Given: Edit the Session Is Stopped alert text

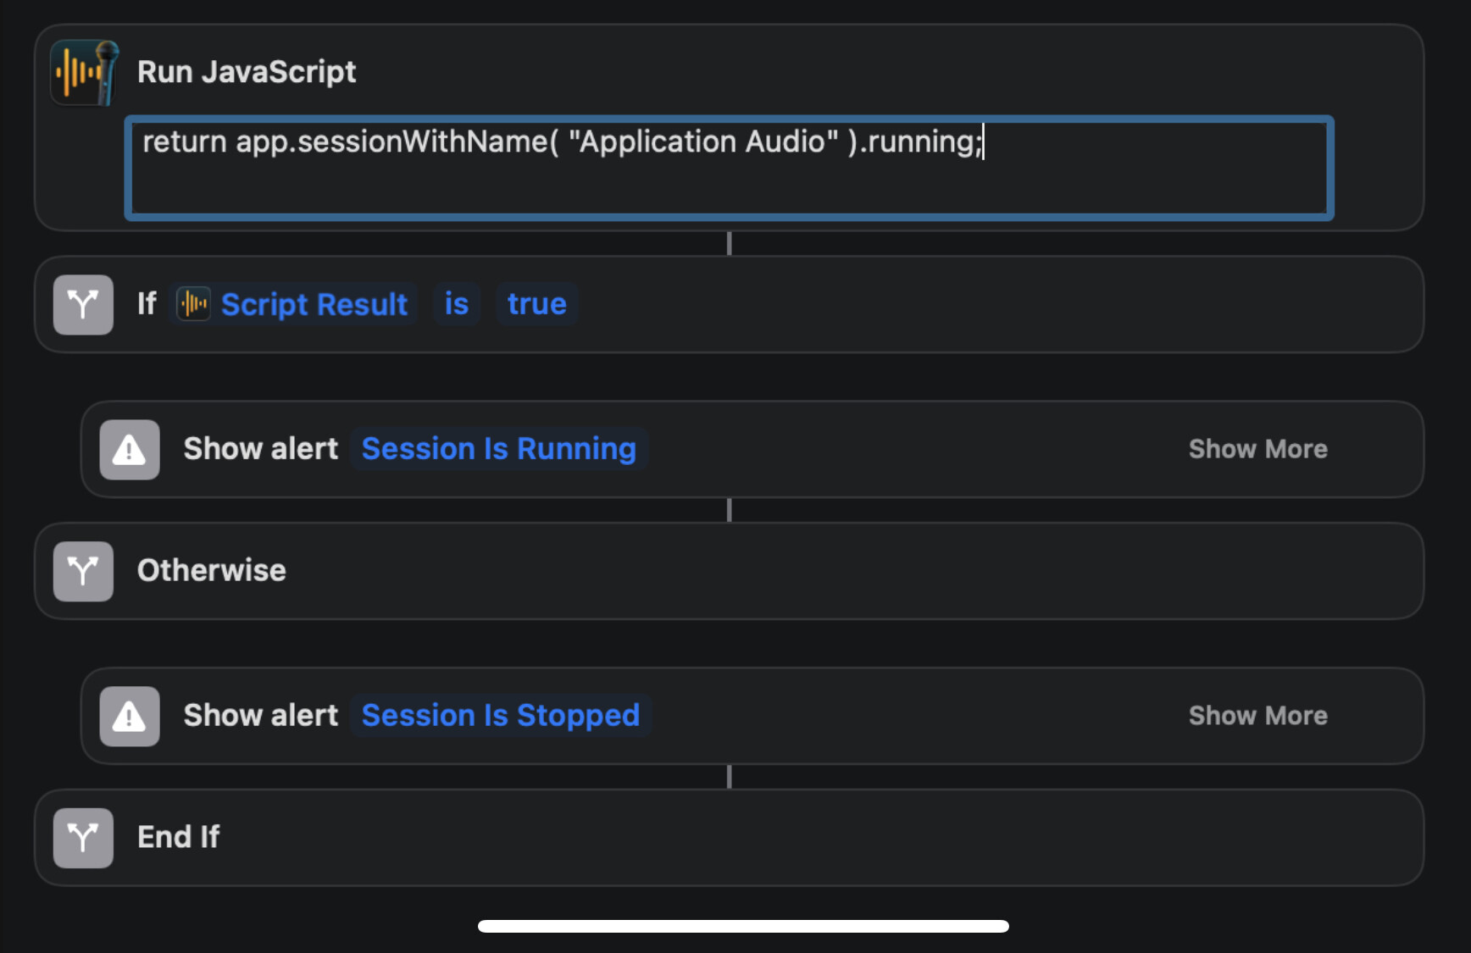Looking at the screenshot, I should coord(501,716).
